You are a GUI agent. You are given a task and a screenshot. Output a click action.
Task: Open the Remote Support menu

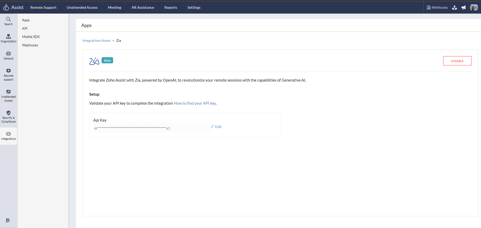[43, 7]
